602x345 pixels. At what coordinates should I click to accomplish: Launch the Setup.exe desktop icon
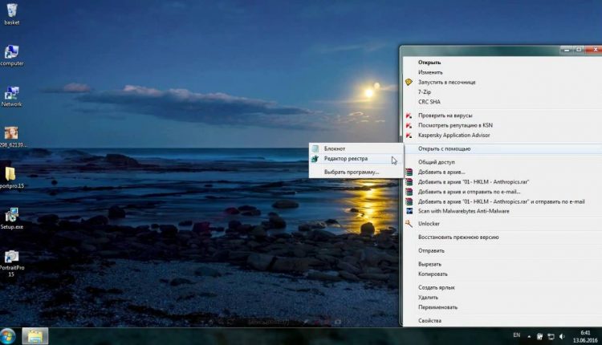click(x=11, y=218)
